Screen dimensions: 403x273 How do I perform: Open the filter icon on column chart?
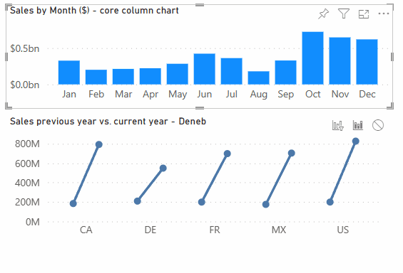pyautogui.click(x=344, y=14)
